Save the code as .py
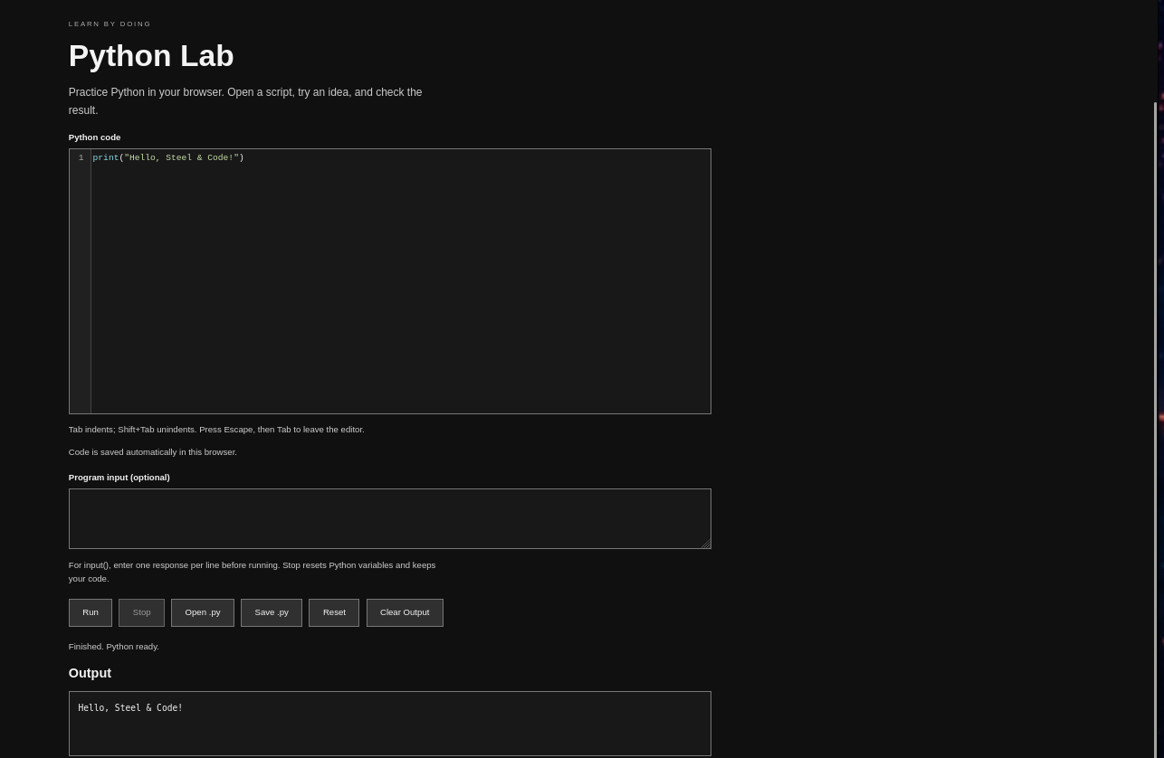The image size is (1164, 758). pos(272,612)
